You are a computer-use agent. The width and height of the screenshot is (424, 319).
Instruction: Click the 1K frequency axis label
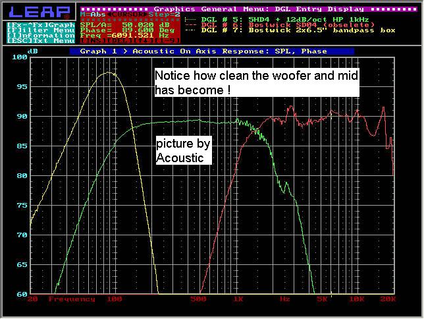click(238, 299)
